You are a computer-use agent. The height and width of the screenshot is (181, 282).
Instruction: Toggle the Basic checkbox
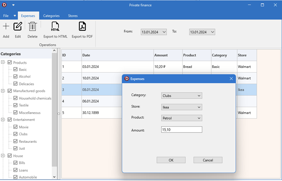[x=15, y=69]
